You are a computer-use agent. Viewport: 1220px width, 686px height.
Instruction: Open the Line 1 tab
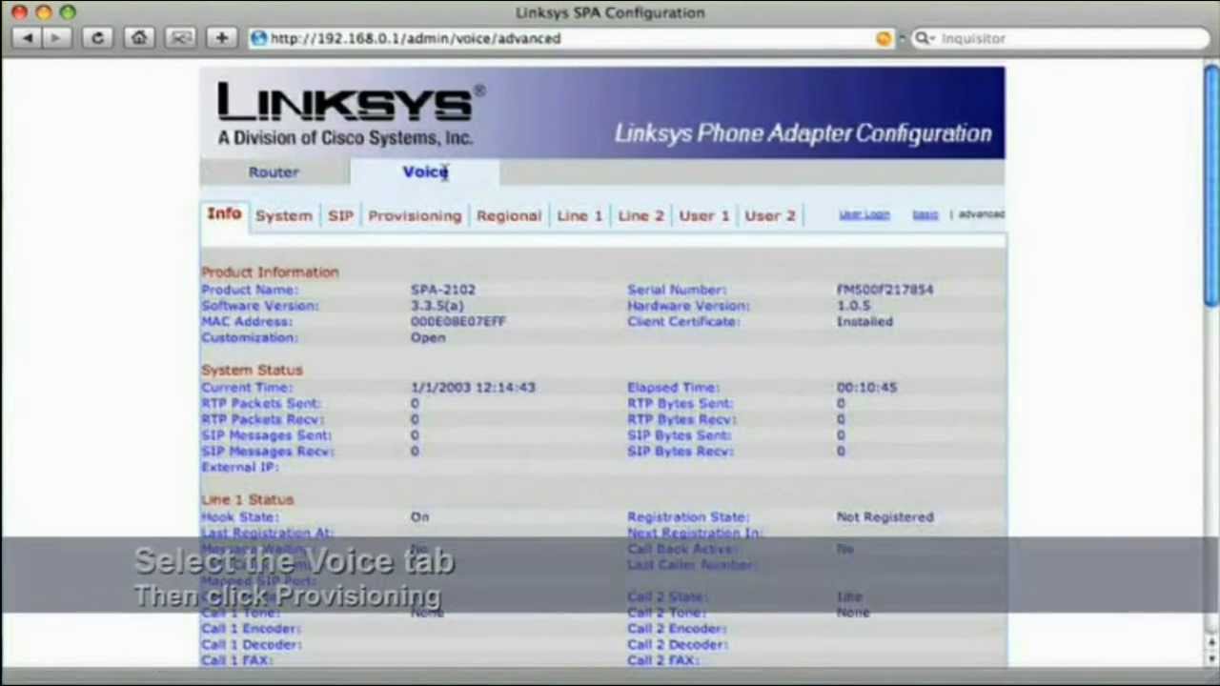pyautogui.click(x=579, y=216)
